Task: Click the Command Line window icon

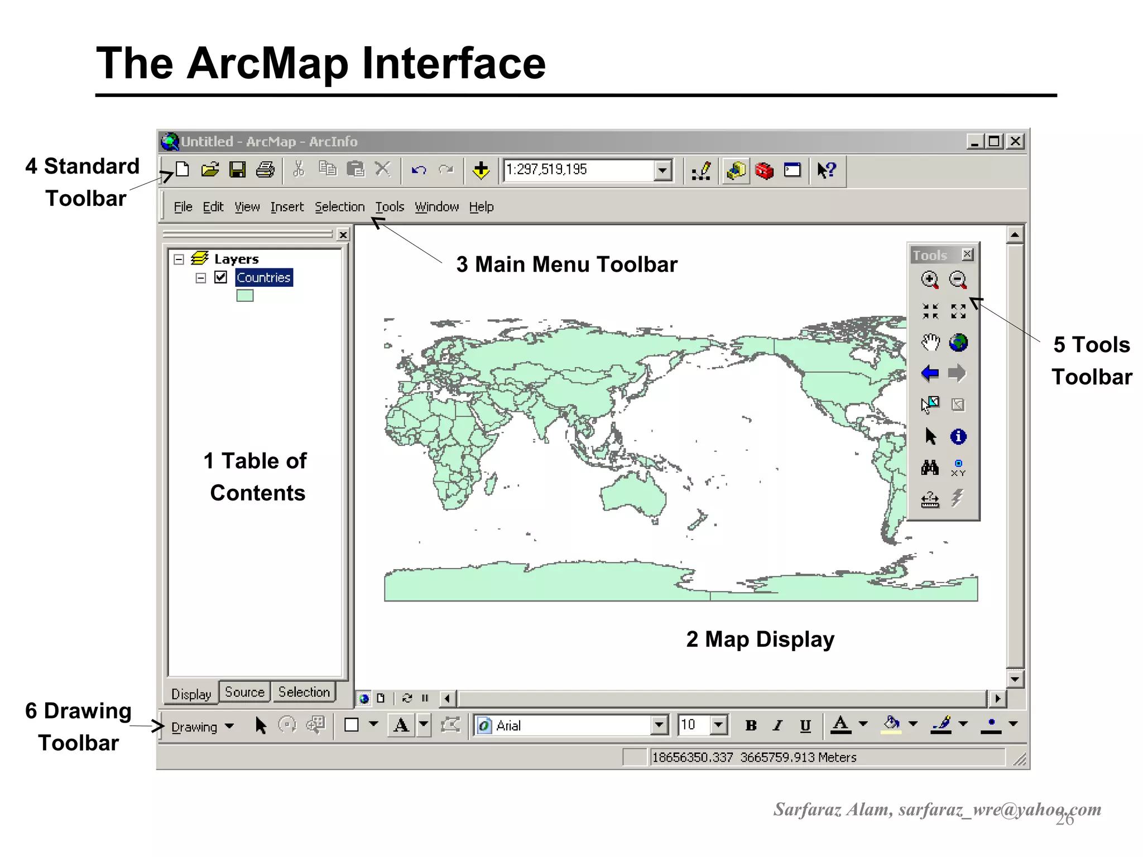Action: coord(792,170)
